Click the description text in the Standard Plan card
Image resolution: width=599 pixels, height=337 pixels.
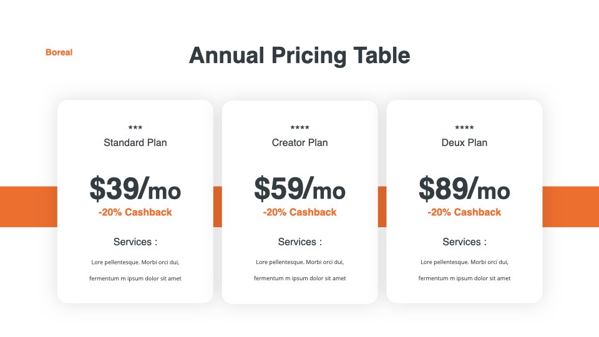[x=135, y=270]
